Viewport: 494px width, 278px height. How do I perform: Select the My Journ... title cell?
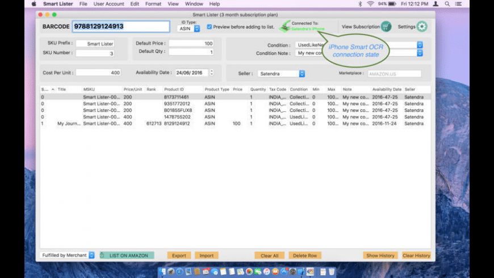pos(69,124)
